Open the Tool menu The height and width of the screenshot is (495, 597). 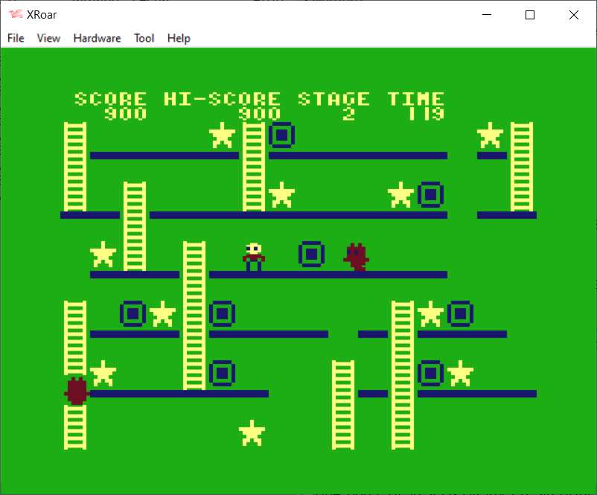144,38
